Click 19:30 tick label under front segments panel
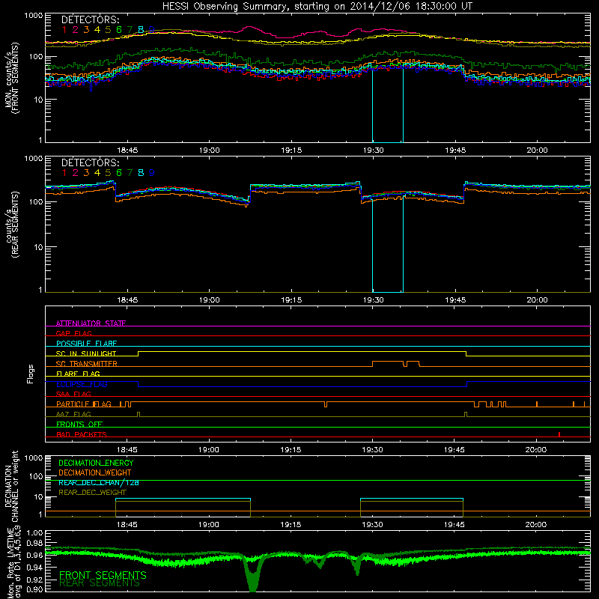This screenshot has height=599, width=599. (373, 150)
